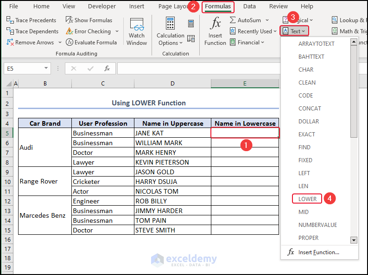Select LOWER from the Text list
This screenshot has width=368, height=275.
click(307, 199)
